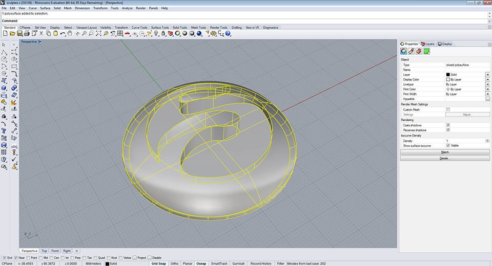Open the Surface menu

pos(45,8)
